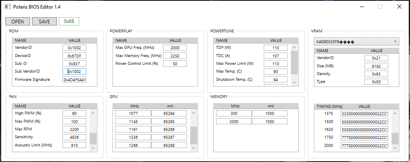
Task: Edit the 1750 MHz timing value
Action: pyautogui.click(x=364, y=137)
